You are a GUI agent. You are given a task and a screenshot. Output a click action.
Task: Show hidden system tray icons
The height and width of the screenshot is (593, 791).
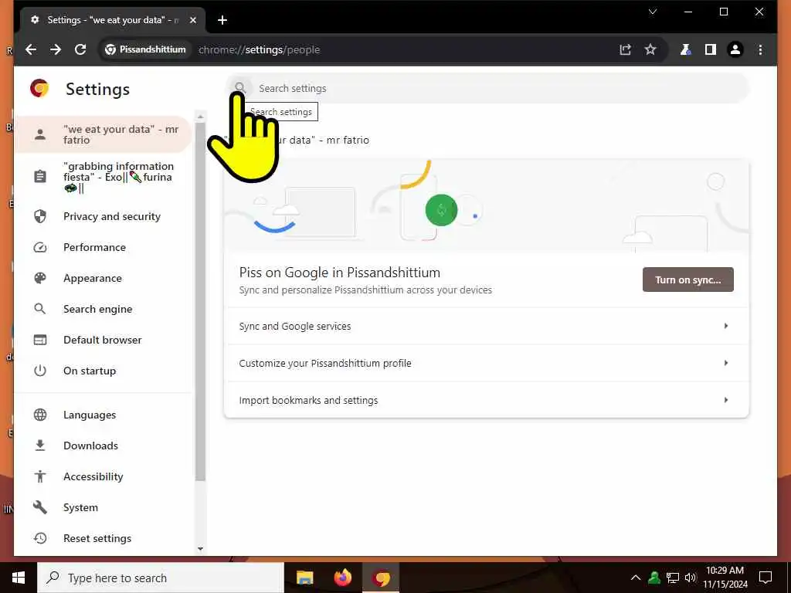636,578
